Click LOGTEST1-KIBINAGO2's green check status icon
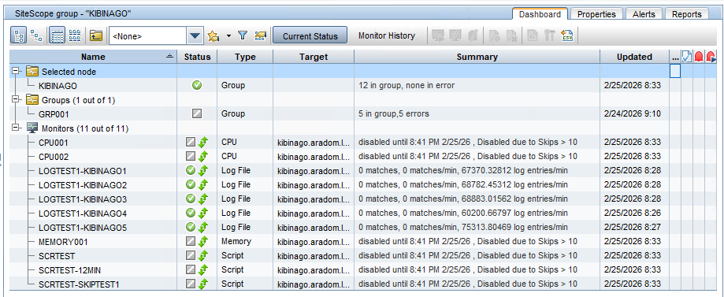This screenshot has height=297, width=724. point(191,185)
